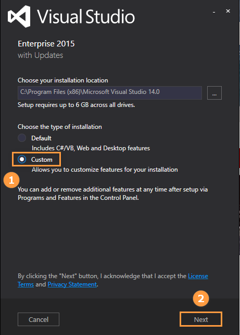
Task: Click the orange number 2 badge
Action: [201, 298]
